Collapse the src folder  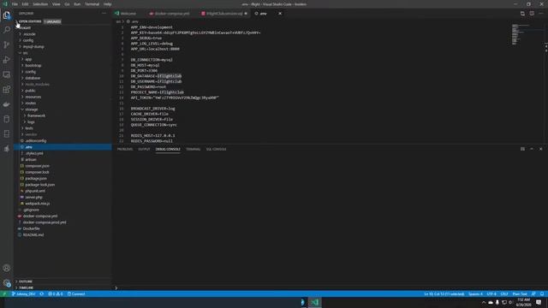(x=25, y=53)
